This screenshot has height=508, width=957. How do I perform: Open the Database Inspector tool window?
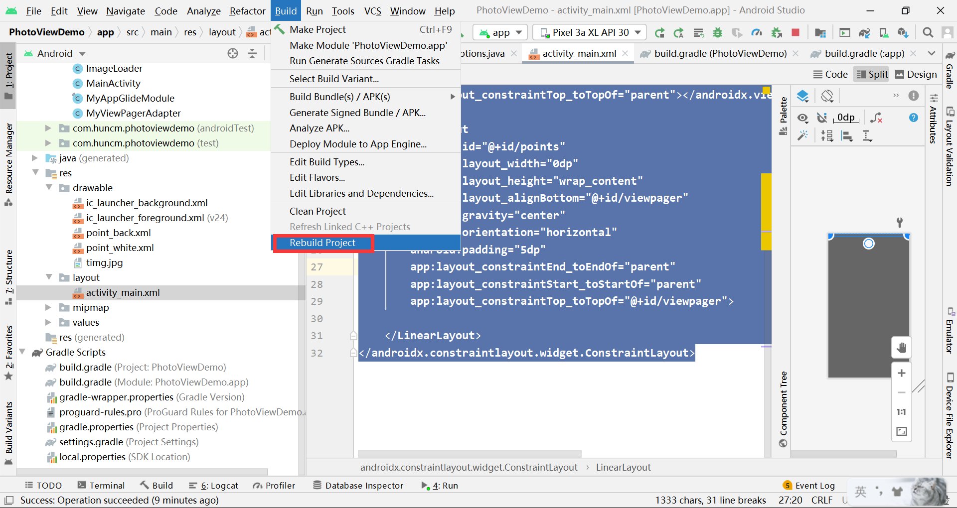[358, 486]
